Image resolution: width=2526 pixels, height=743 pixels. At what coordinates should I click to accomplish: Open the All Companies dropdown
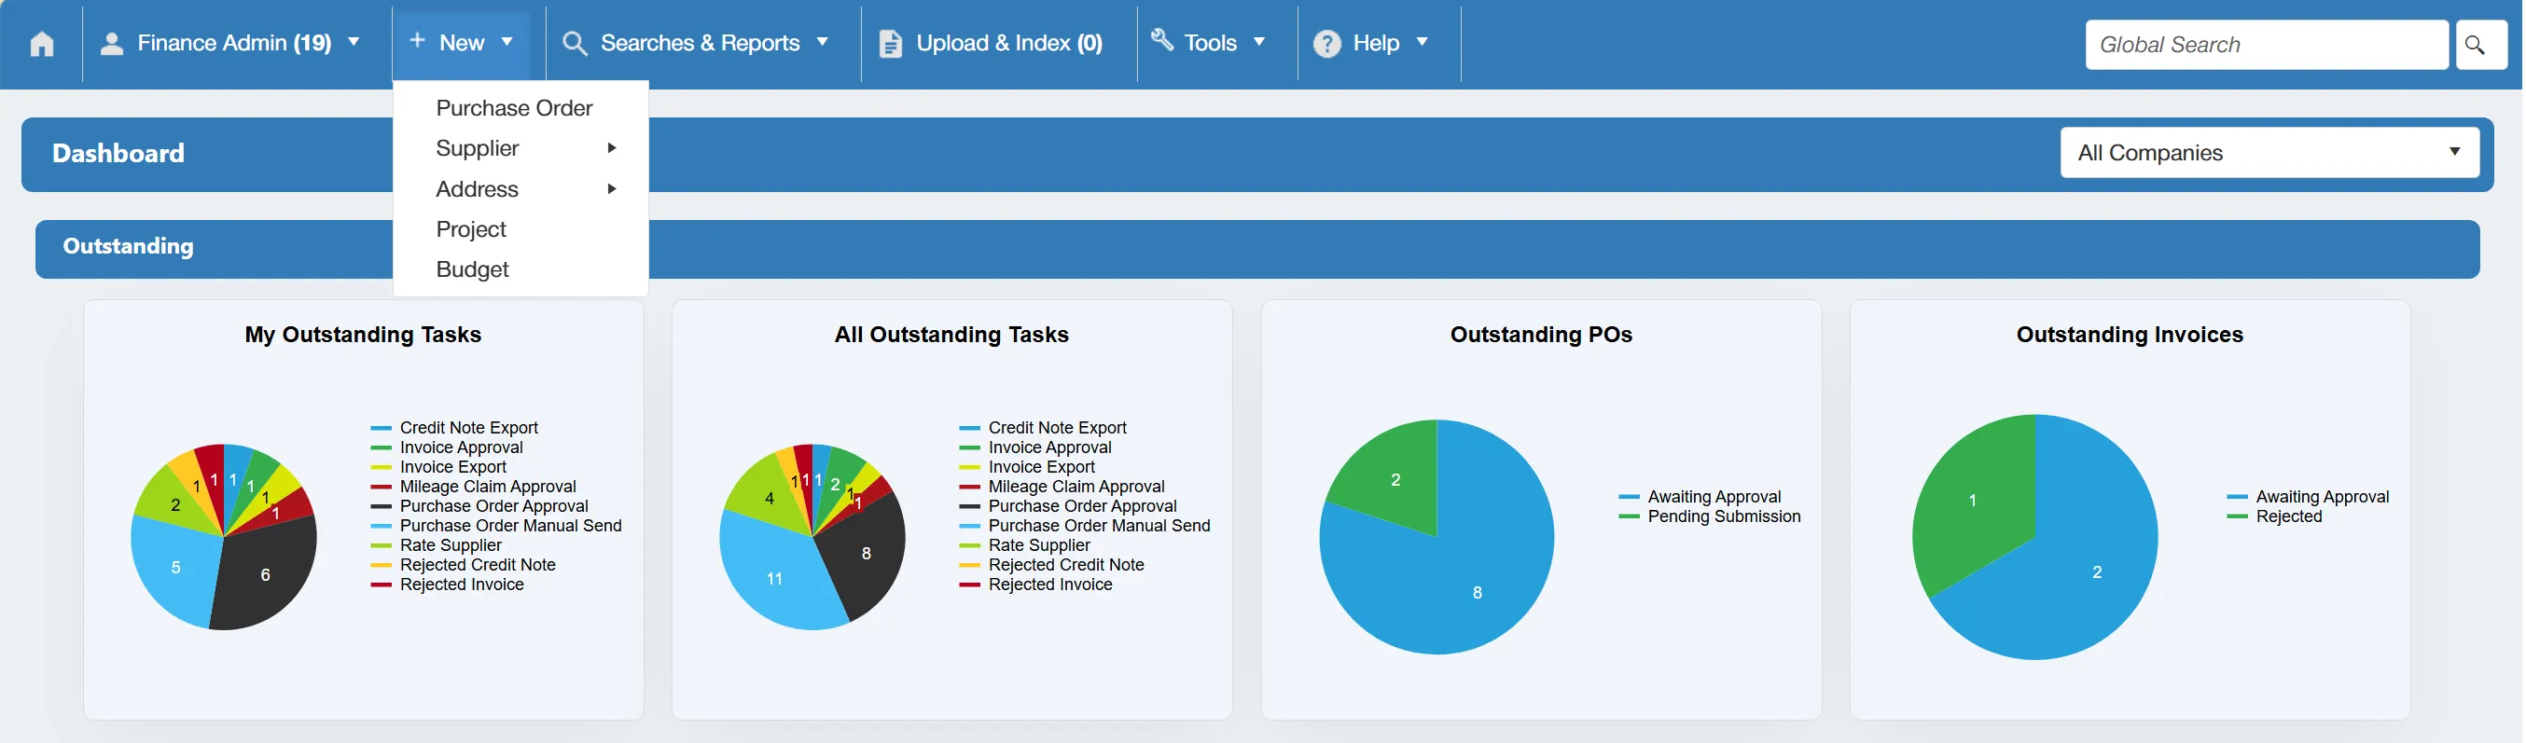pyautogui.click(x=2269, y=153)
